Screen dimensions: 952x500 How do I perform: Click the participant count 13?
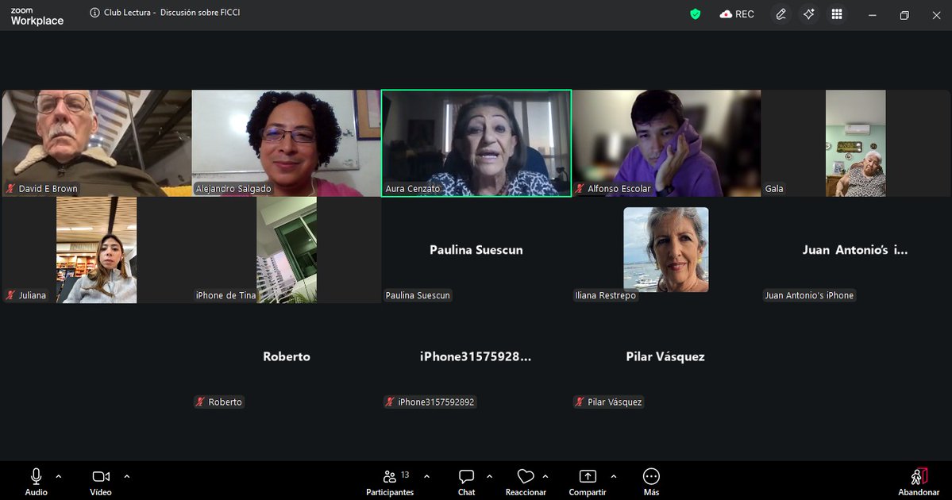(405, 475)
